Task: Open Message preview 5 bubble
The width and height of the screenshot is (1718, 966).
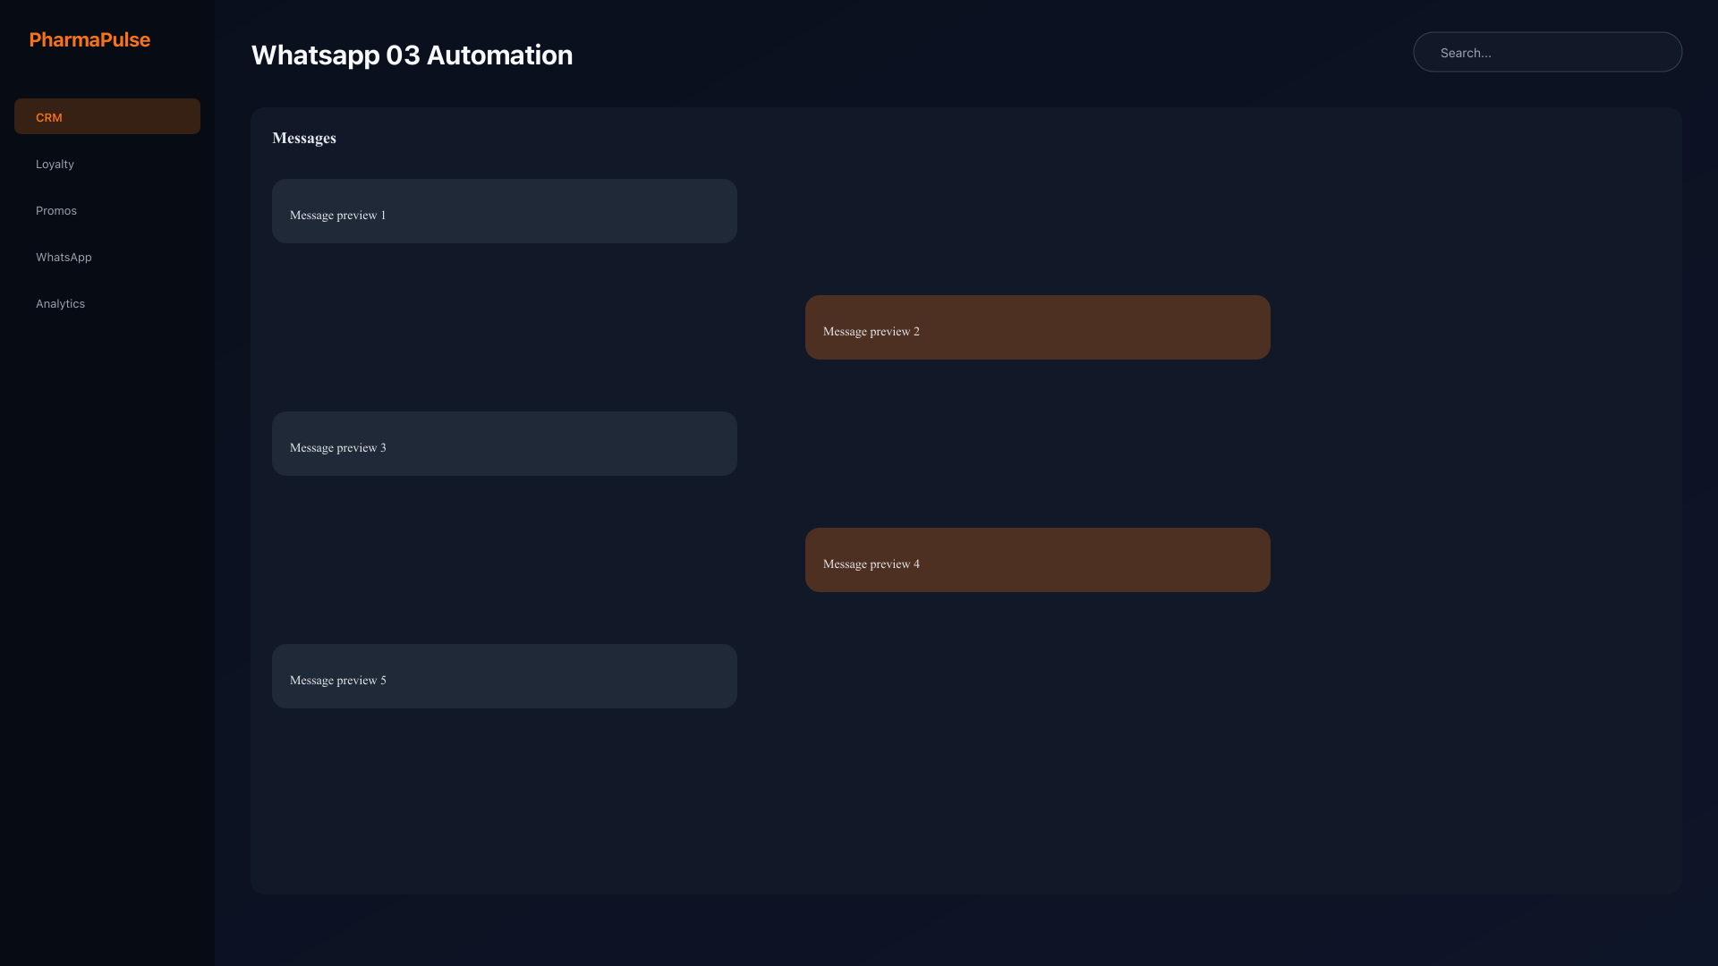Action: point(505,676)
